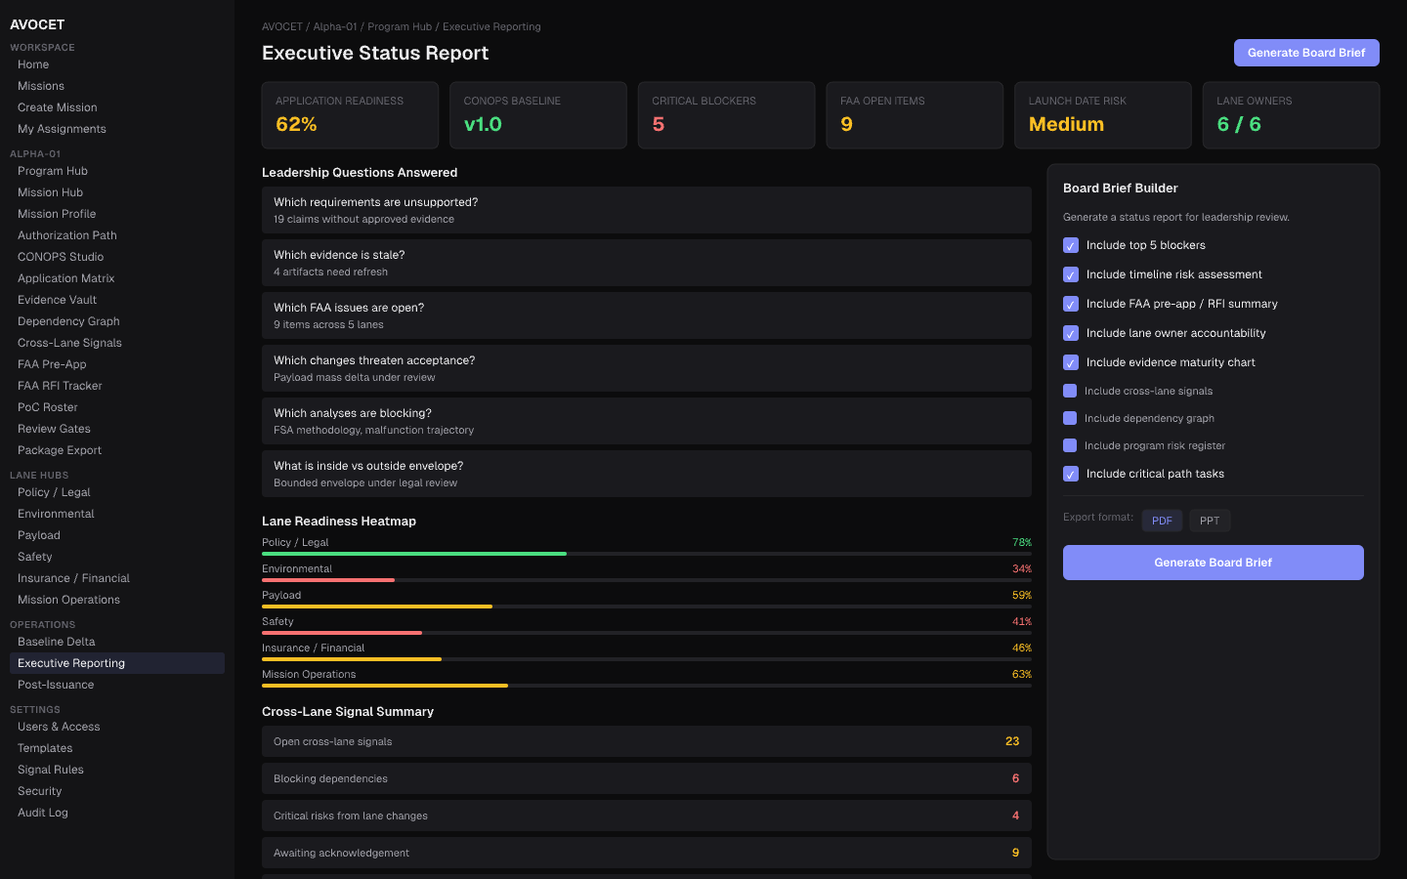Navigate to Authorization Path
The width and height of the screenshot is (1407, 879).
(117, 235)
